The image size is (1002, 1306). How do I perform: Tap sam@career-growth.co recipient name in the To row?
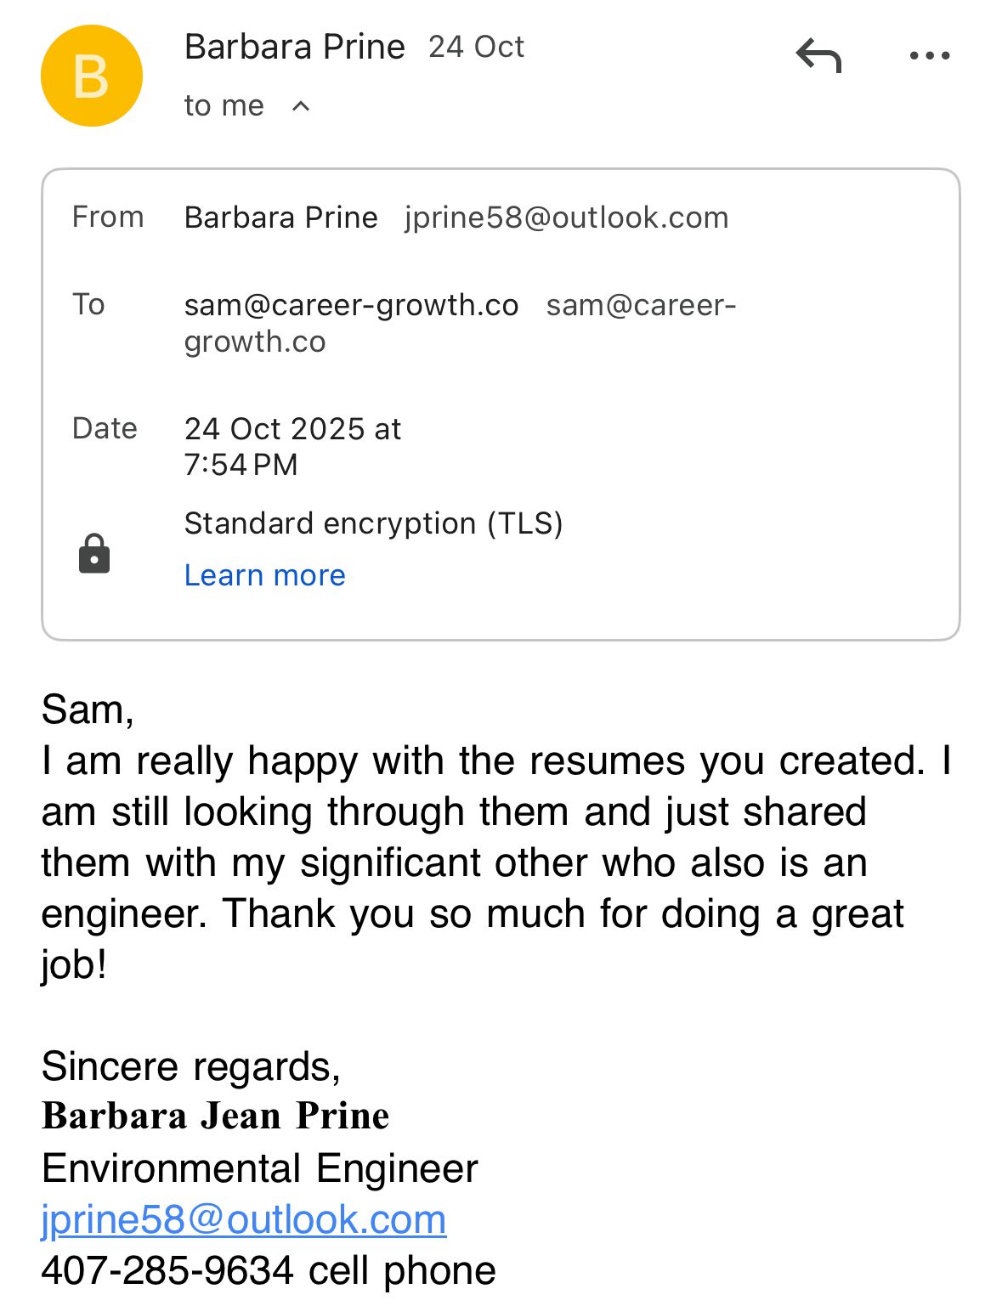click(351, 305)
